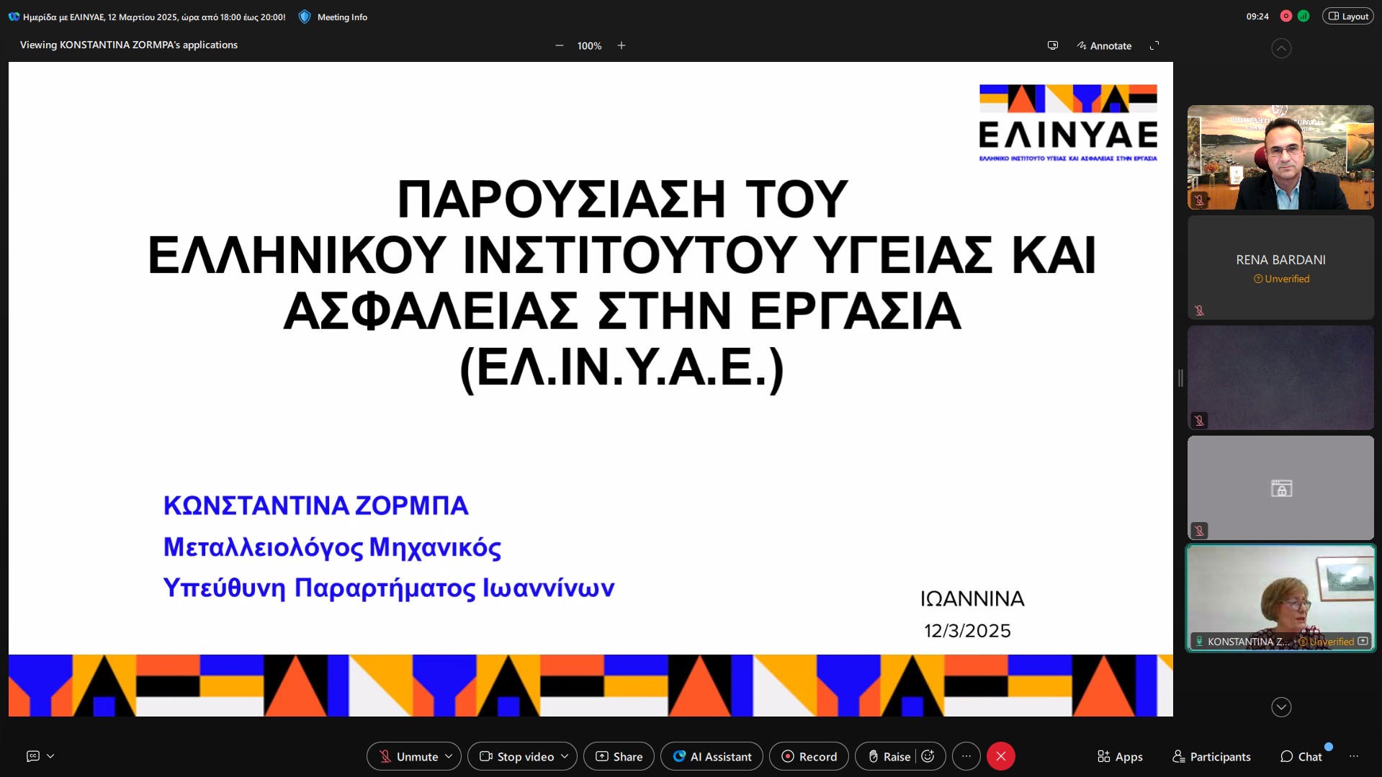
Task: Open the Annotate tool
Action: click(x=1104, y=45)
